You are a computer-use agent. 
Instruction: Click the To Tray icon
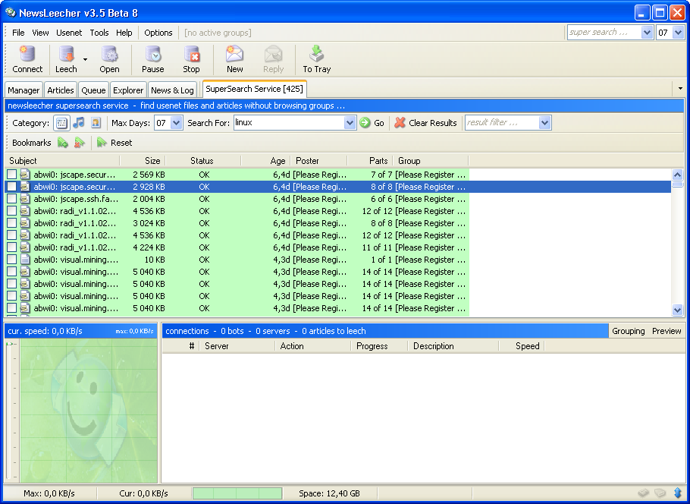point(316,54)
